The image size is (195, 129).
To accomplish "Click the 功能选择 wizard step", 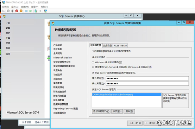I will [58, 75].
